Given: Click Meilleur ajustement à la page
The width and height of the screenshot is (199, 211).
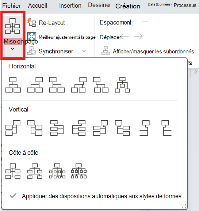Looking at the screenshot, I should click(x=61, y=37).
